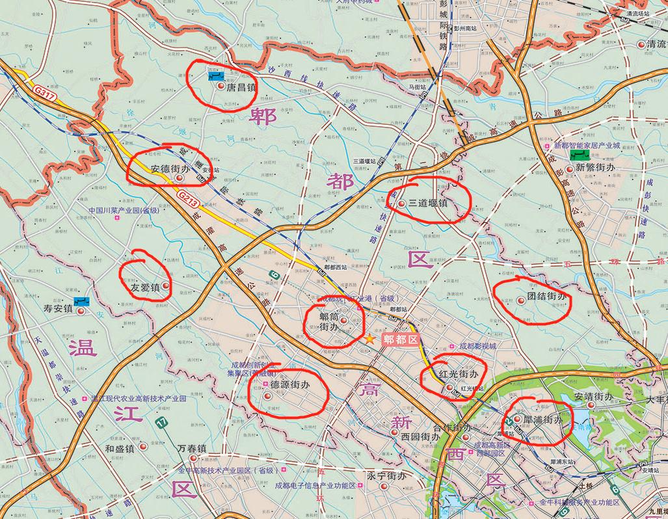Select the 郫筒街办 label
The height and width of the screenshot is (519, 668).
click(329, 322)
